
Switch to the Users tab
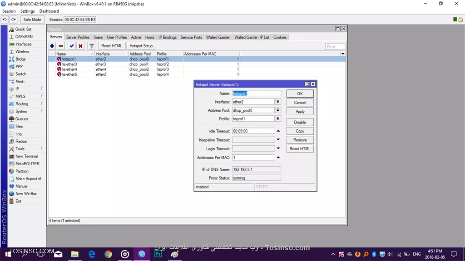(98, 37)
